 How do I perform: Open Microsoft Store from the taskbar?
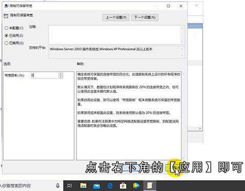pyautogui.click(x=123, y=186)
